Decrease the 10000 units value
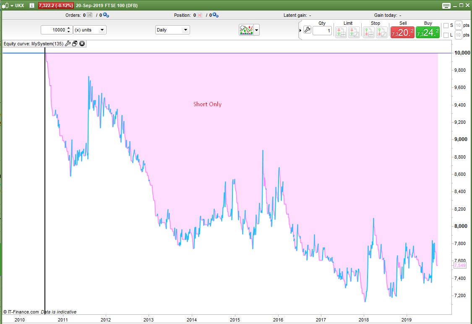Image resolution: width=472 pixels, height=324 pixels. 69,31
